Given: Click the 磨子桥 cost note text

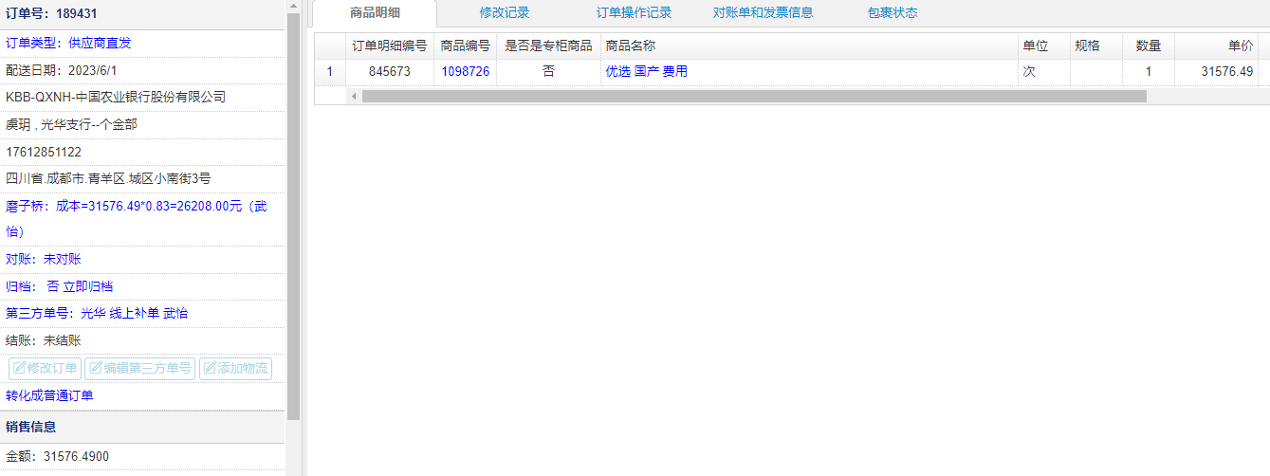Looking at the screenshot, I should (x=137, y=218).
